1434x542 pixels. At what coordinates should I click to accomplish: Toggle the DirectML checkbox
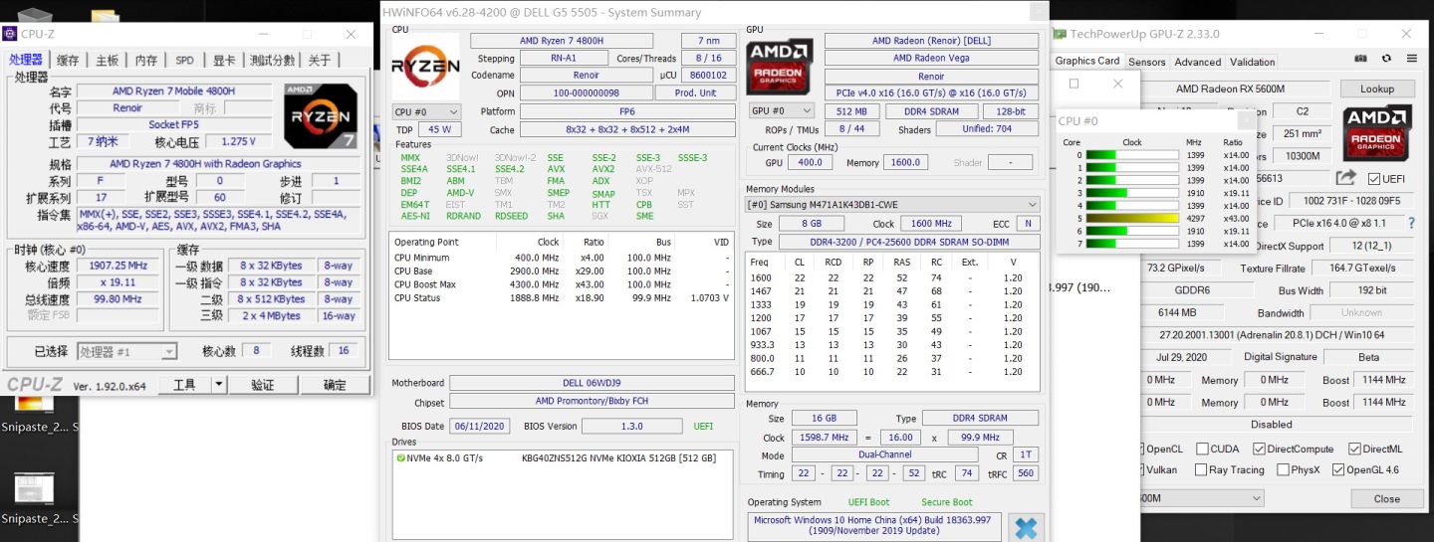pyautogui.click(x=1354, y=450)
